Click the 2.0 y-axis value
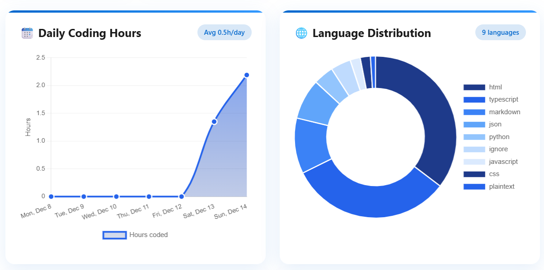Screen dimensions: 544x270 click(x=41, y=85)
